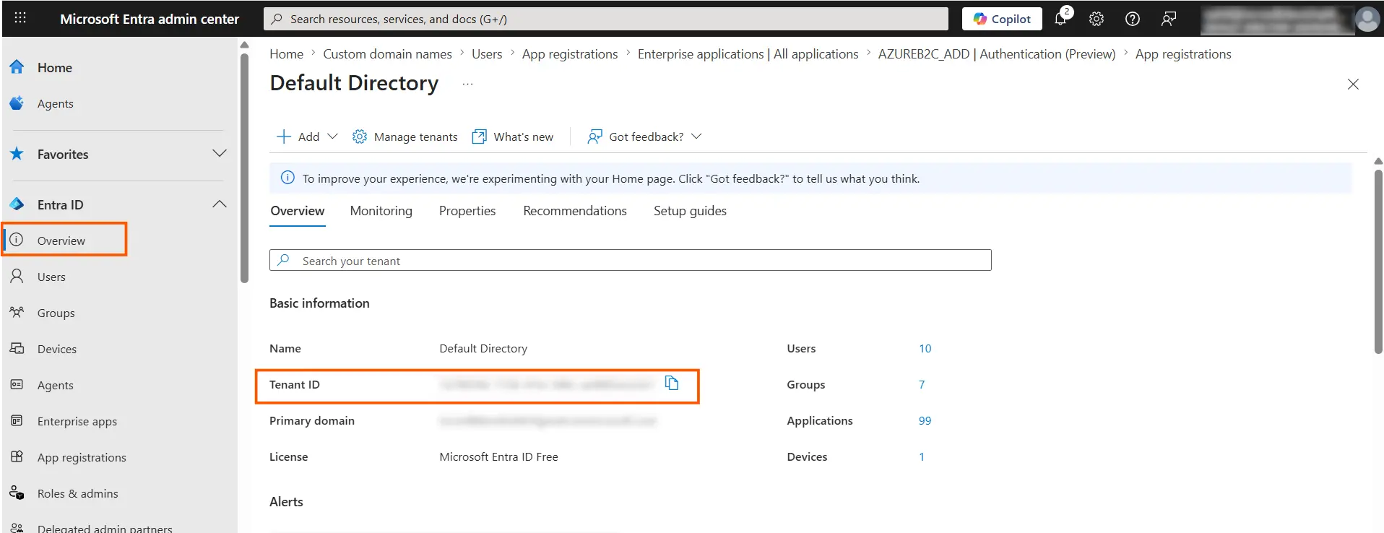Screen dimensions: 1384x533
Task: Click the info icon in the banner
Action: pos(287,178)
